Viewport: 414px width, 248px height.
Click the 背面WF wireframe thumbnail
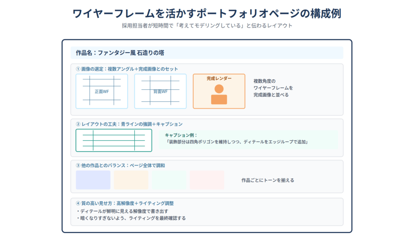(x=160, y=91)
